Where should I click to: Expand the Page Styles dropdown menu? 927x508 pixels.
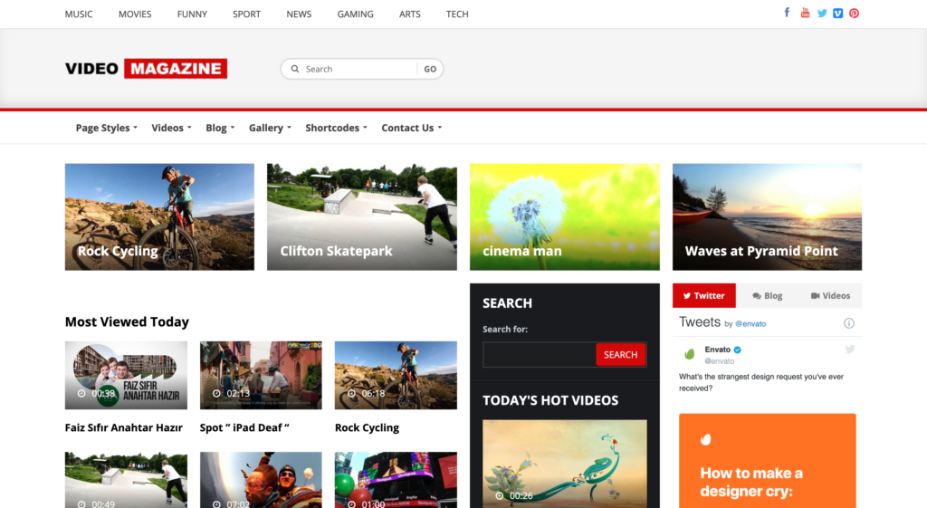pyautogui.click(x=106, y=128)
